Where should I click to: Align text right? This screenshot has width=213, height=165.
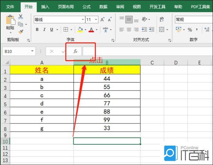(x=136, y=30)
